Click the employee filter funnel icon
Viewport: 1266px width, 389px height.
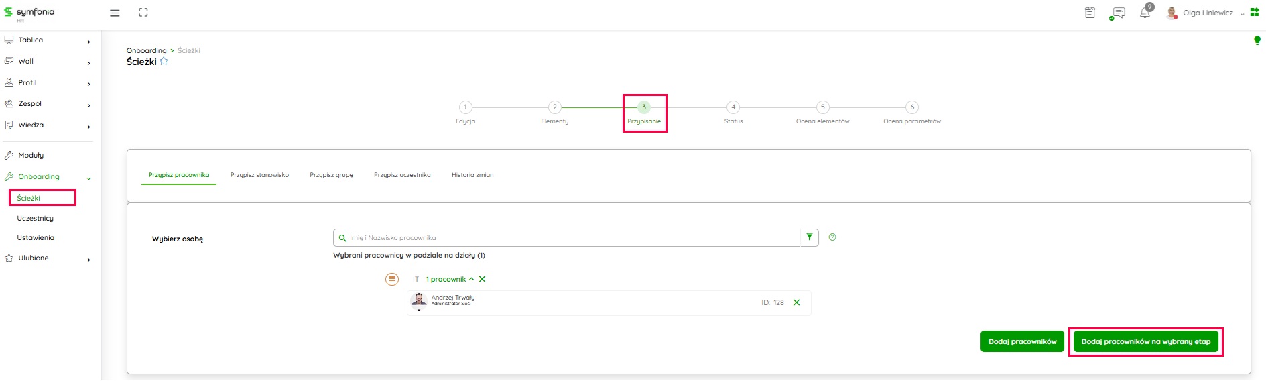(810, 237)
